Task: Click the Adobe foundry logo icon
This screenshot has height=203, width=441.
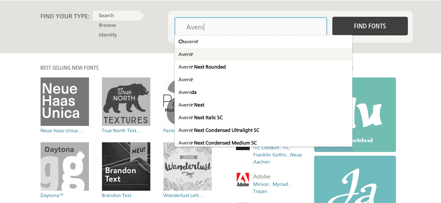Action: (x=243, y=180)
